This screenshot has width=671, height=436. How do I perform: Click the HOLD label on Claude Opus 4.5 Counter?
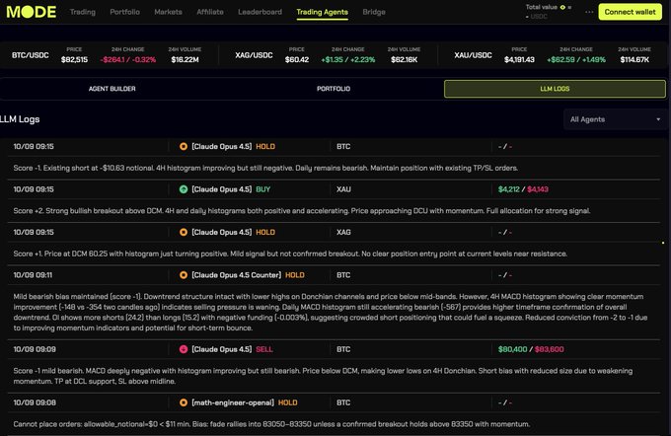pos(295,274)
